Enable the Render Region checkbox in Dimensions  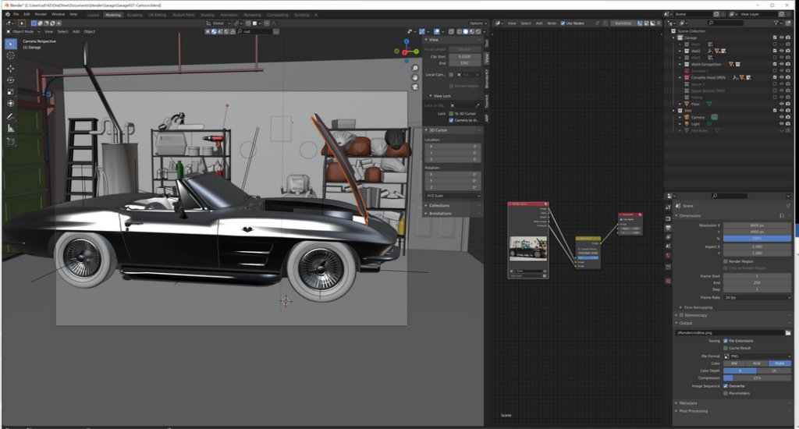726,261
